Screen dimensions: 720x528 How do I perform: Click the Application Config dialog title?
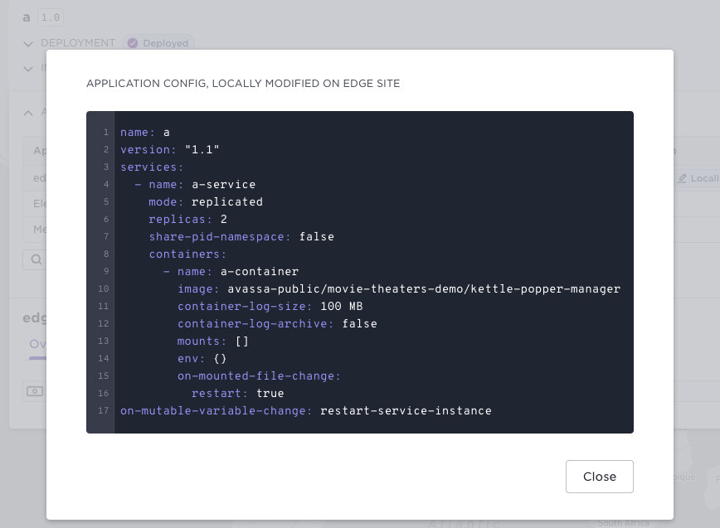(x=243, y=84)
